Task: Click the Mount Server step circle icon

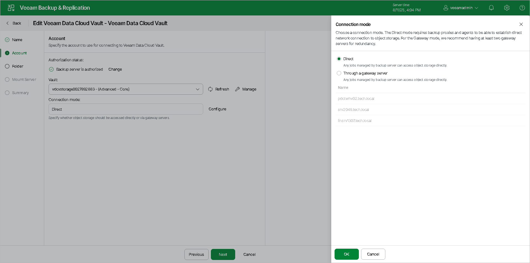Action: 7,79
